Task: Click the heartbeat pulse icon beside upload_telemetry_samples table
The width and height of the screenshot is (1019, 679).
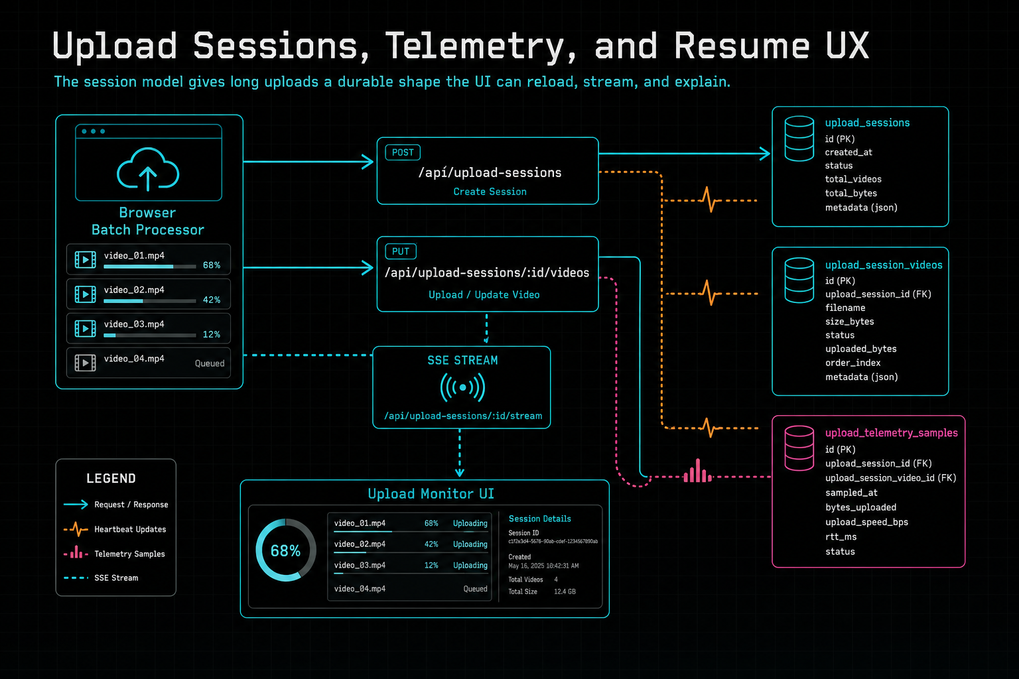Action: pos(709,428)
